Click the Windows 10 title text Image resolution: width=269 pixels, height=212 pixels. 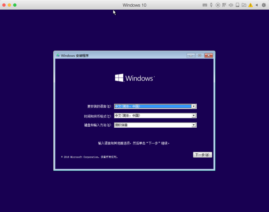tap(134, 5)
